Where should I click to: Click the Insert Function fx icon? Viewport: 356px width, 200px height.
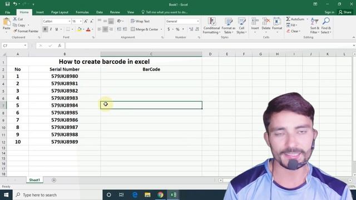pyautogui.click(x=60, y=46)
